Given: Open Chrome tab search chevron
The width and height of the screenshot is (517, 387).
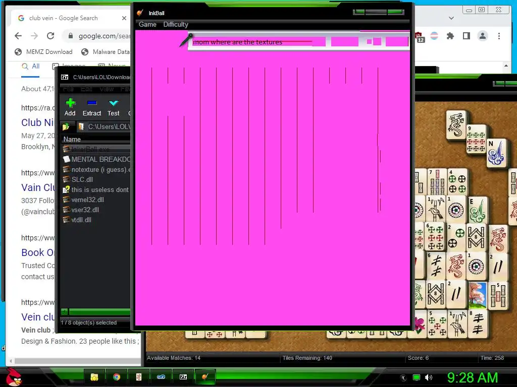Looking at the screenshot, I should pyautogui.click(x=451, y=18).
